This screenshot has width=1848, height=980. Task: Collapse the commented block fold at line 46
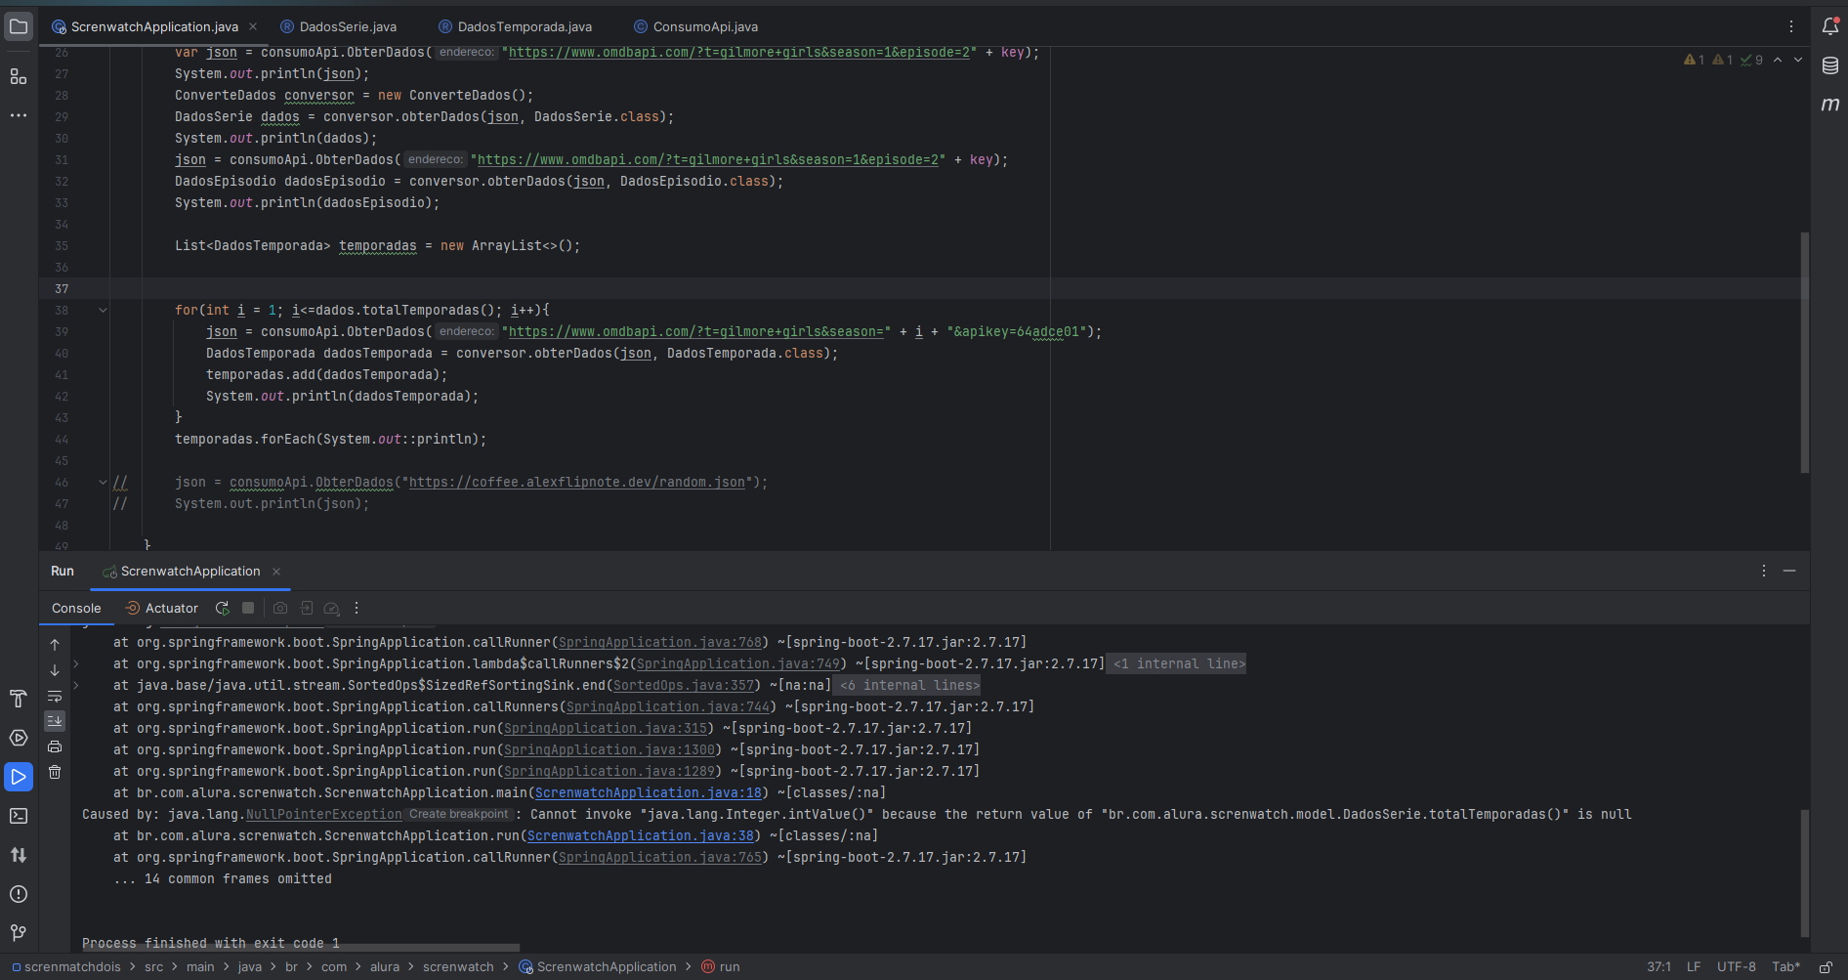click(x=103, y=483)
